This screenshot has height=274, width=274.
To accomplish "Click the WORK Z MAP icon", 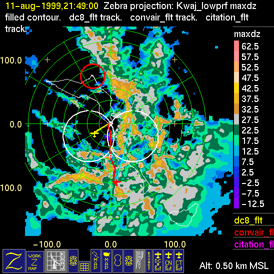I will pyautogui.click(x=35, y=261).
